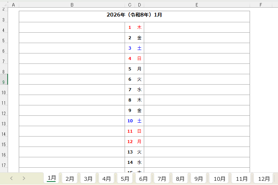This screenshot has width=278, height=185.
Task: Select row 9 header
Action: [3, 82]
